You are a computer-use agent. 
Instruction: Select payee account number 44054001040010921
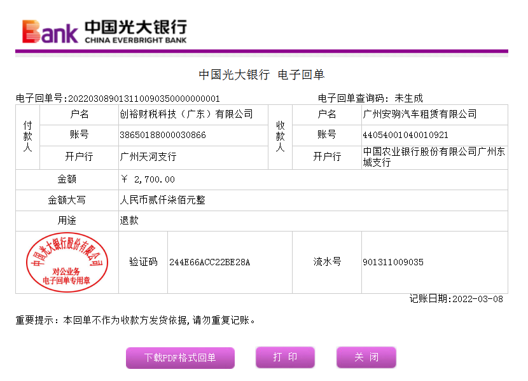coord(405,135)
